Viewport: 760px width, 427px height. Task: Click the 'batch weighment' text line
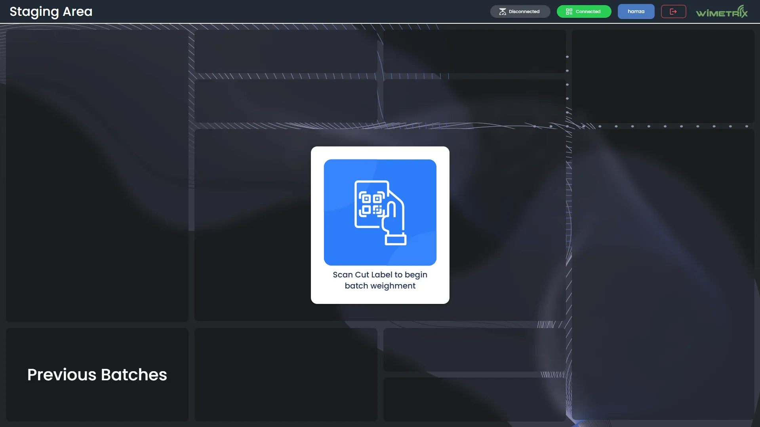pyautogui.click(x=380, y=286)
